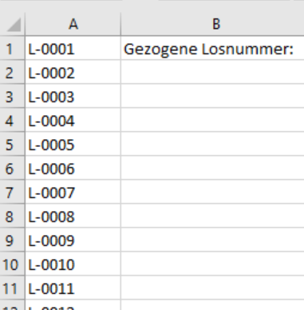
Task: Select cell containing L-0002
Action: click(73, 72)
